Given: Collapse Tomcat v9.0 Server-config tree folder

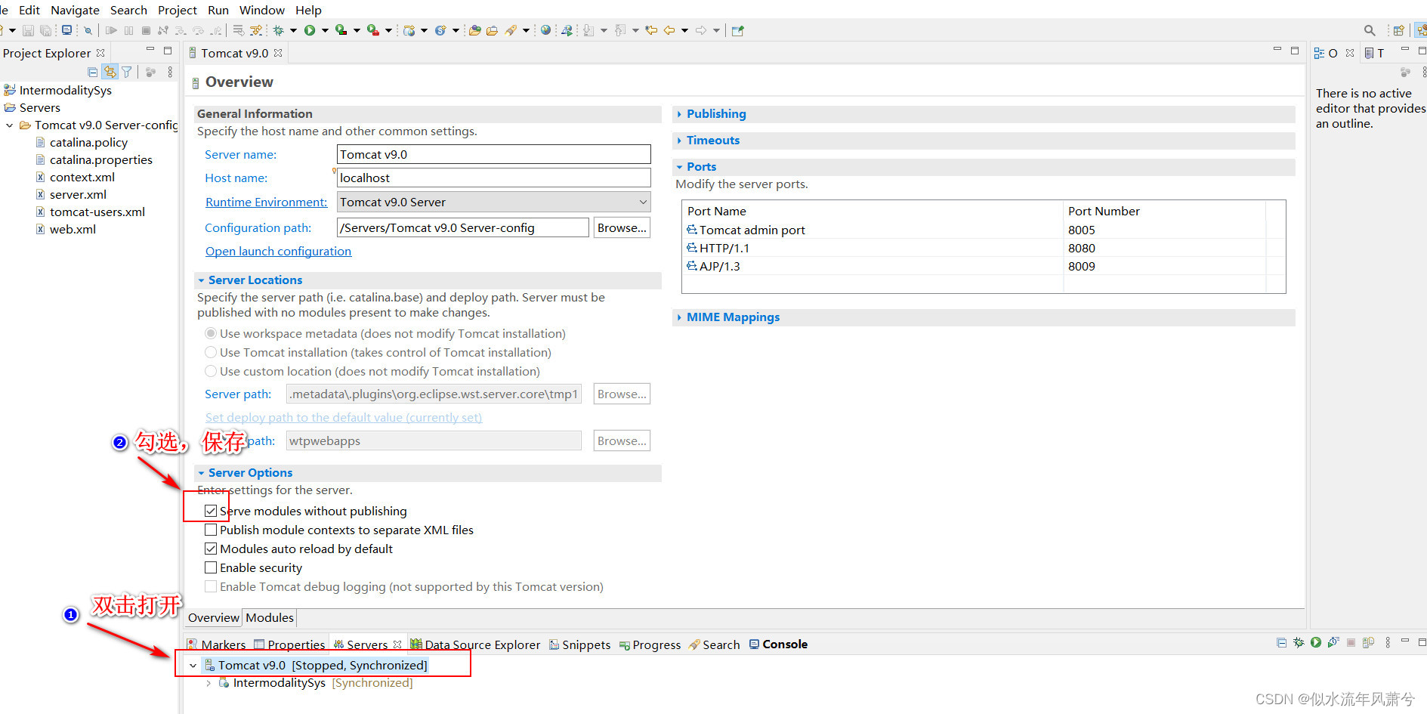Looking at the screenshot, I should [9, 125].
